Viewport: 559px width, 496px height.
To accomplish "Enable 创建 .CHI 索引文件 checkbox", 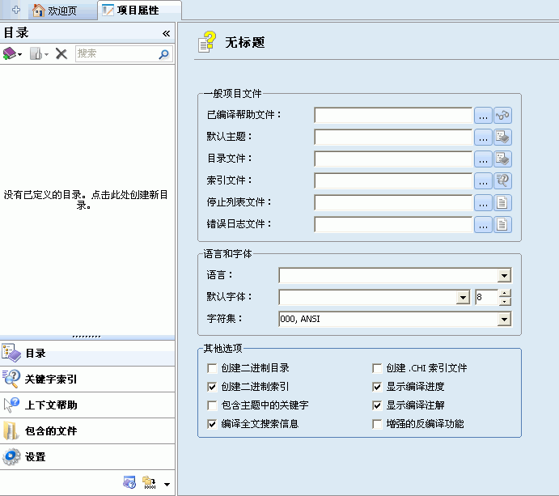I will [377, 368].
